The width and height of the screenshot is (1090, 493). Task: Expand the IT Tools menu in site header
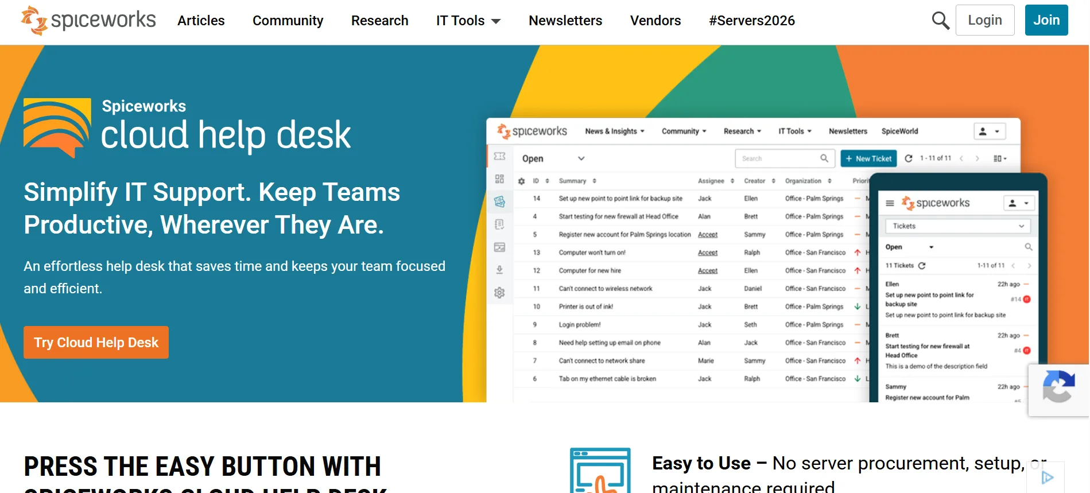(468, 21)
